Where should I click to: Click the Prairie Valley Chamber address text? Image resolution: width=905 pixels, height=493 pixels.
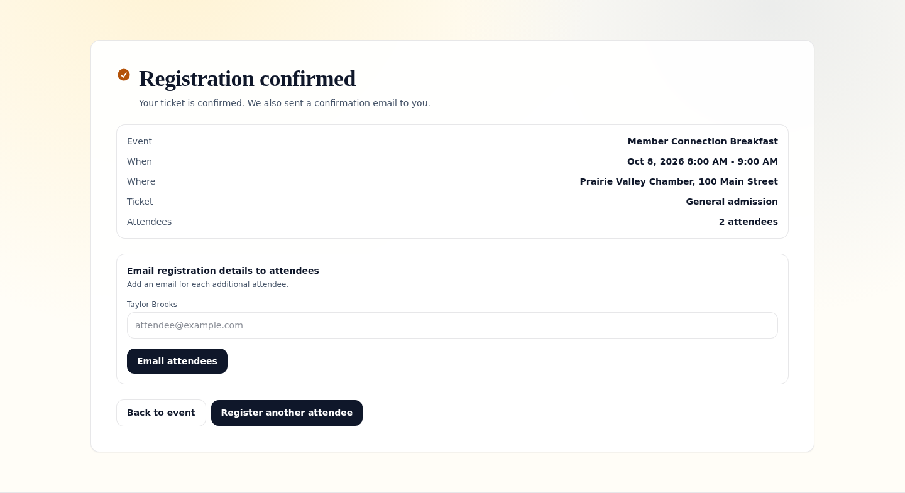679,181
